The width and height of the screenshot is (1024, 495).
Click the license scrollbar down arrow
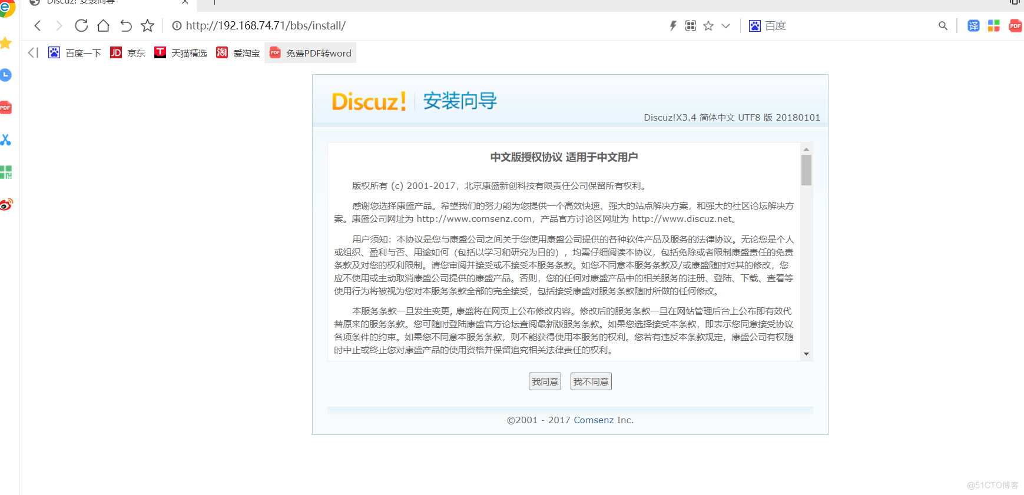(x=806, y=354)
